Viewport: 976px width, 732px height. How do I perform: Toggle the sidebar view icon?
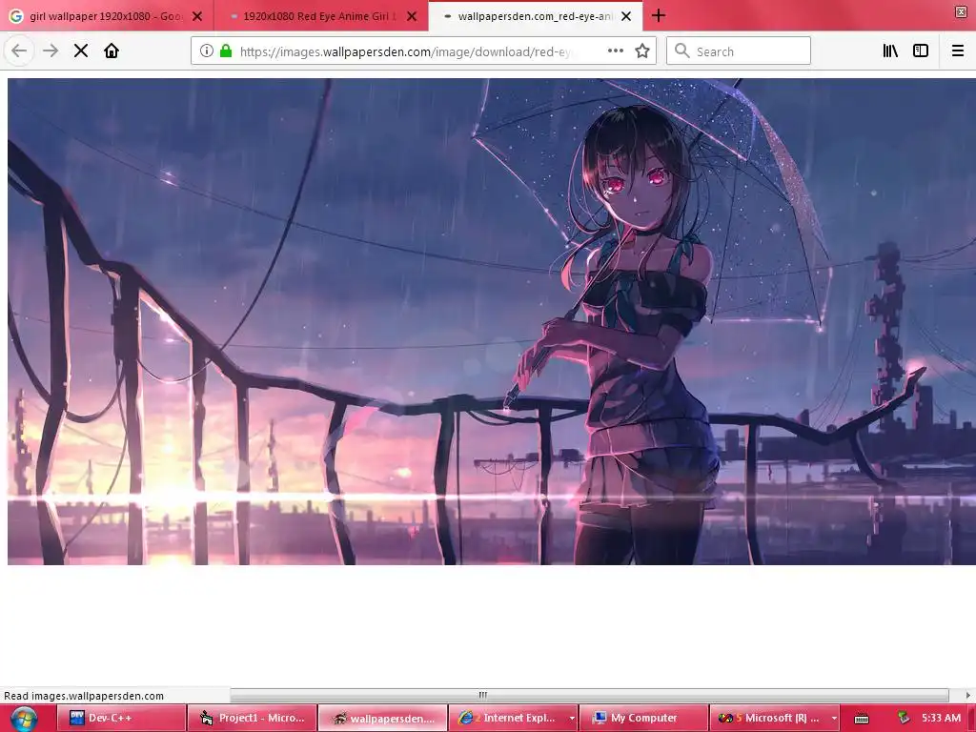point(921,51)
